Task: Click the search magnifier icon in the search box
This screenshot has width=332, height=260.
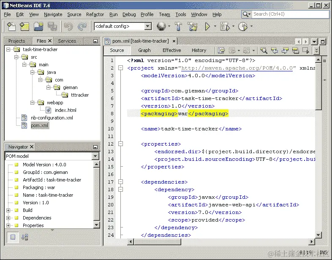Action: pyautogui.click(x=246, y=14)
